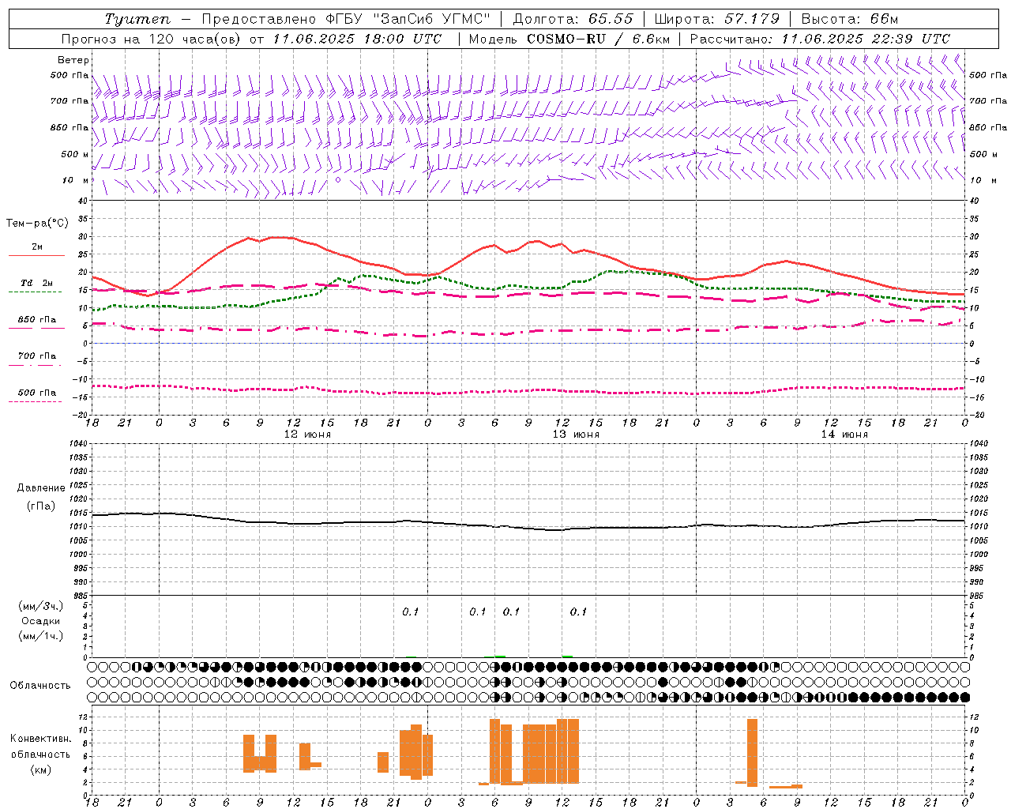Click the '13 июня' date label
Viewport: 1011px width, 809px height.
coord(576,435)
